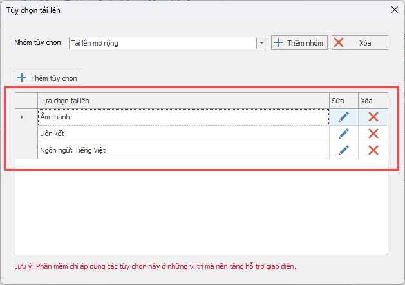The height and width of the screenshot is (285, 405).
Task: Click the Sửa column header
Action: point(343,101)
